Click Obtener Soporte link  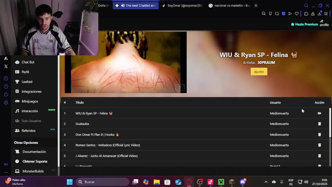coord(35,161)
